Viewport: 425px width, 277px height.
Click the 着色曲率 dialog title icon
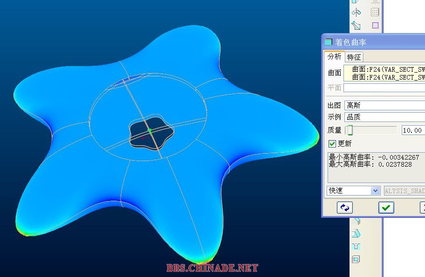point(329,42)
